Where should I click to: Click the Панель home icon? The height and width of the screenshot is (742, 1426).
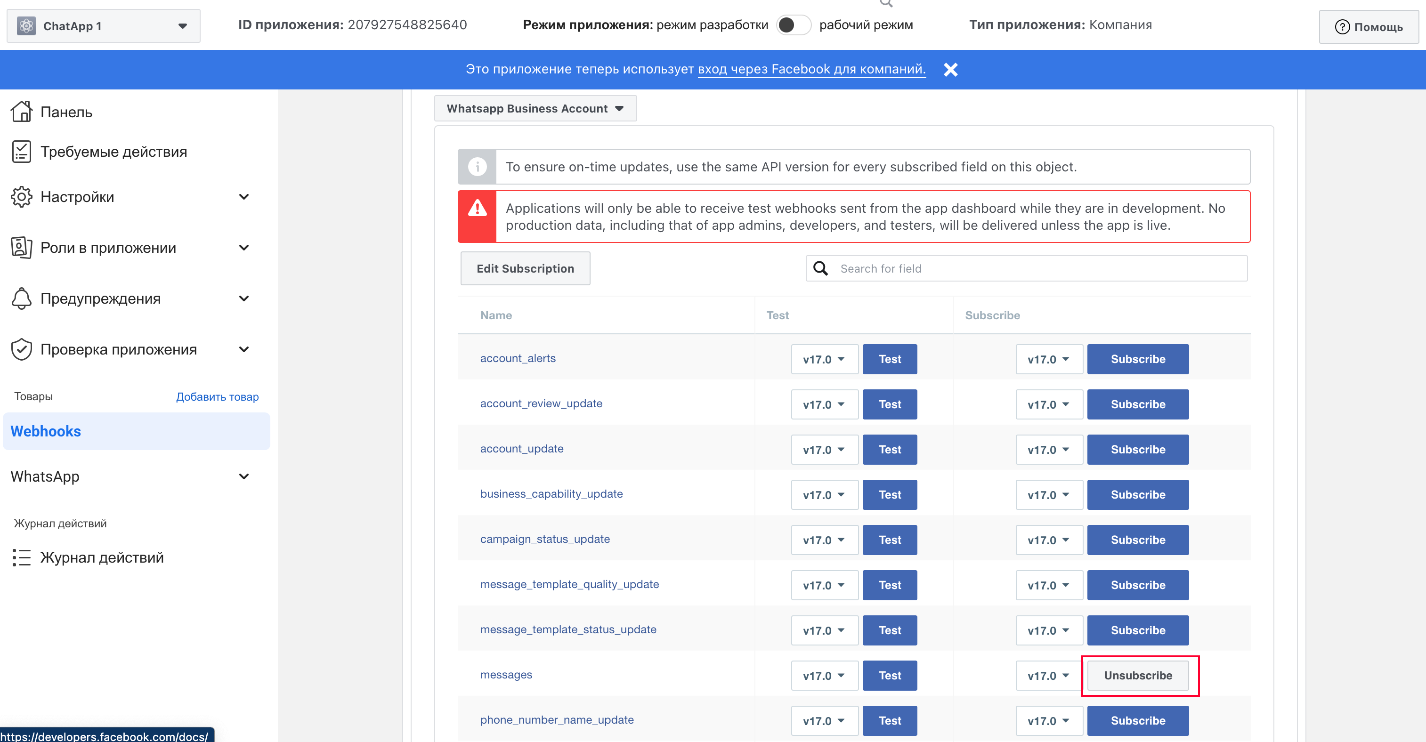[21, 112]
